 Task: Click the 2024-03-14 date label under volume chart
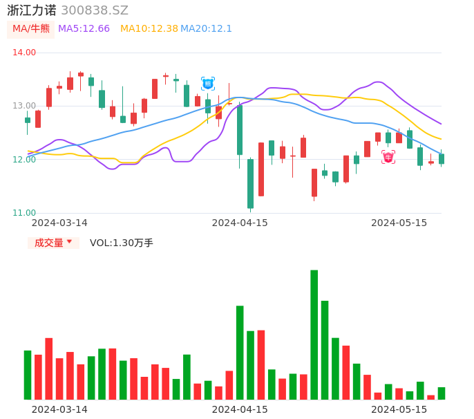(x=59, y=409)
